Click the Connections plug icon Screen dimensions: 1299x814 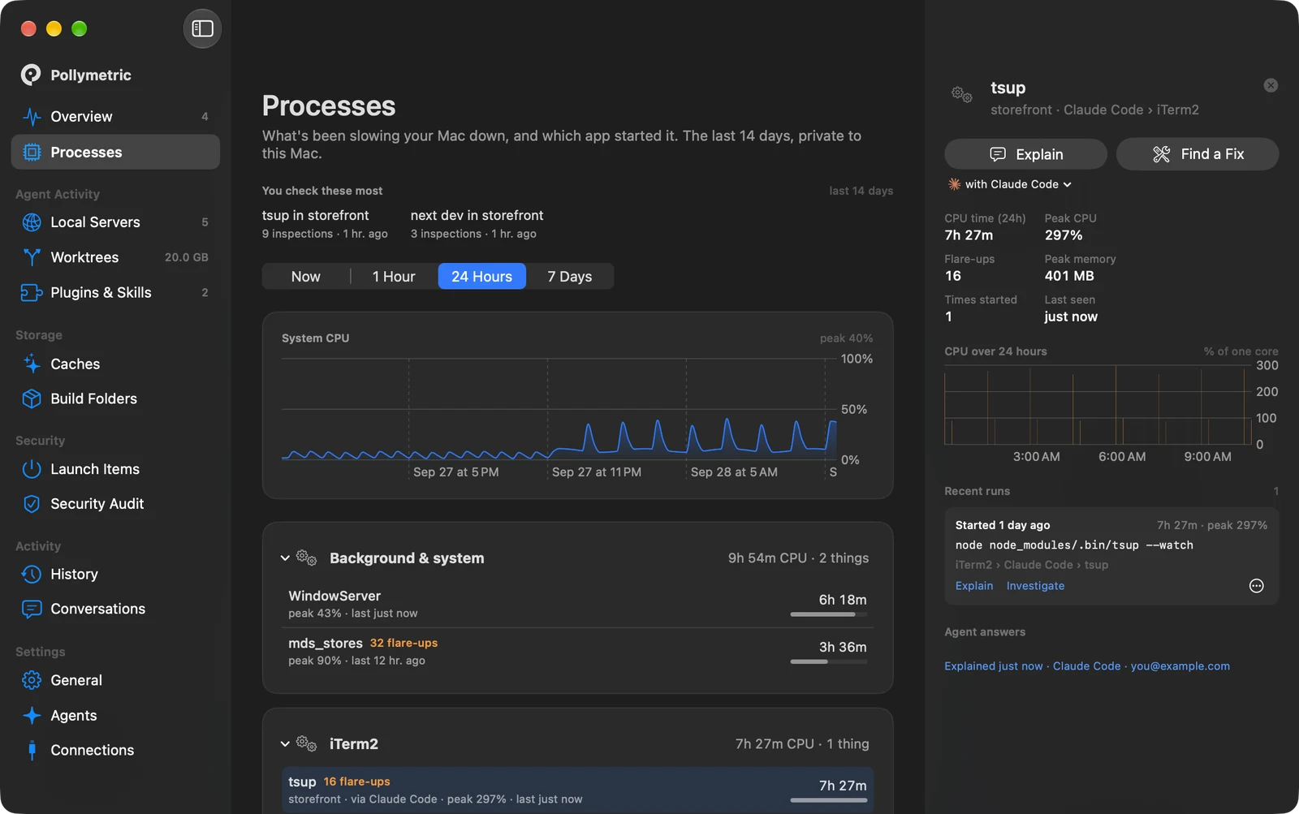click(x=32, y=751)
